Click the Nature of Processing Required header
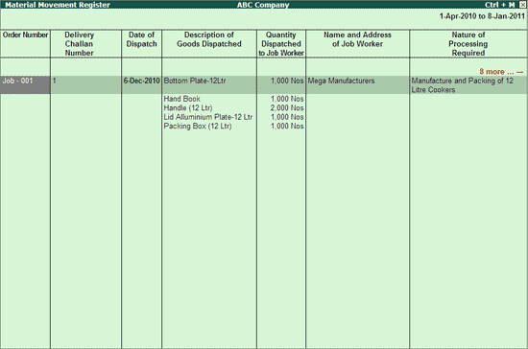The height and width of the screenshot is (349, 528). (x=468, y=44)
